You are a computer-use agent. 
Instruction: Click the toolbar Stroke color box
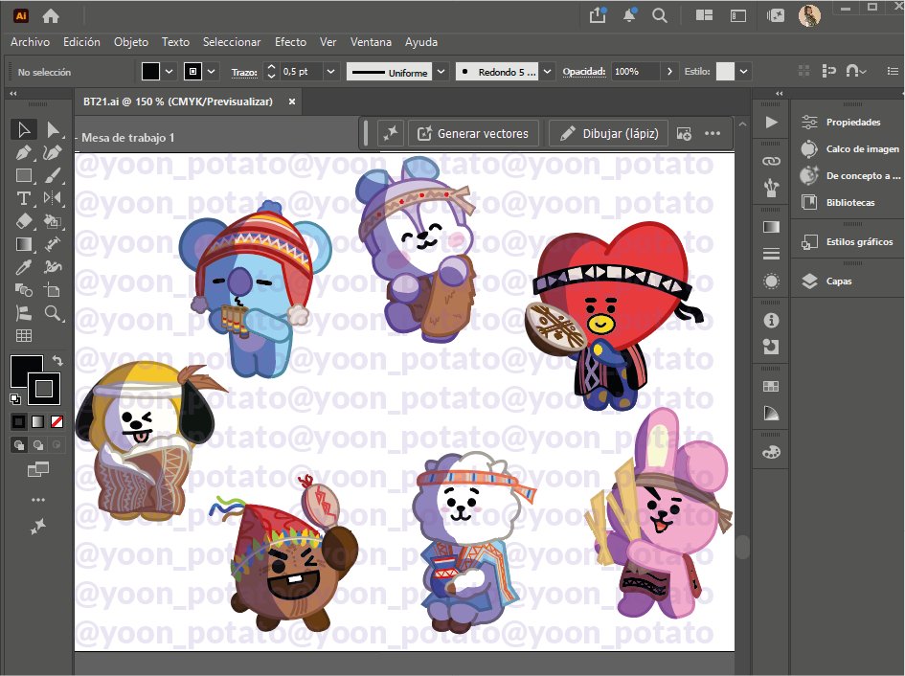point(44,389)
